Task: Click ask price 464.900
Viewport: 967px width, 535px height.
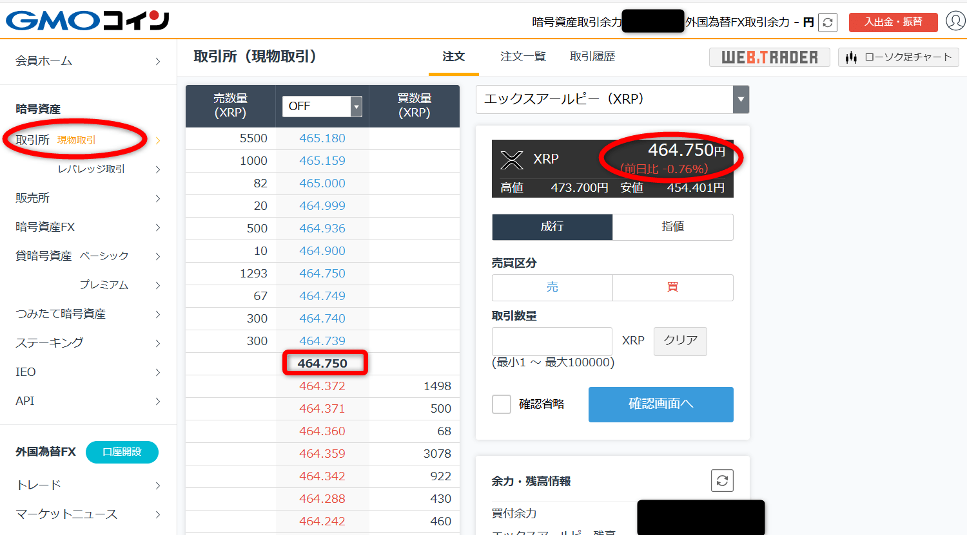Action: (x=322, y=251)
